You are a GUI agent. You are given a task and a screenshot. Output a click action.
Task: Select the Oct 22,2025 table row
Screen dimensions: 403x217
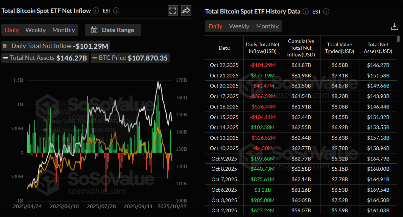(x=301, y=65)
